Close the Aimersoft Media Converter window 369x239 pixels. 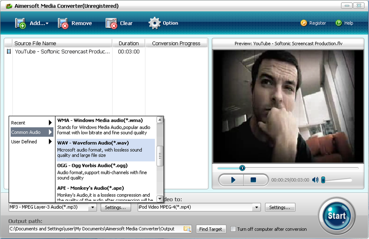[359, 6]
